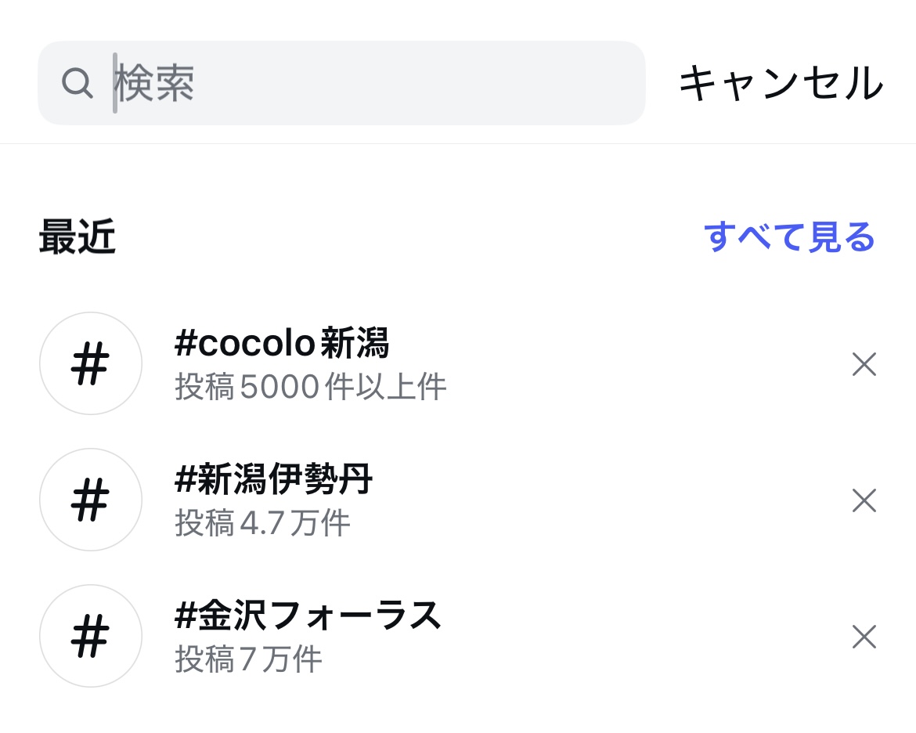The width and height of the screenshot is (916, 733).
Task: Click the magnifying glass search icon
Action: [78, 82]
